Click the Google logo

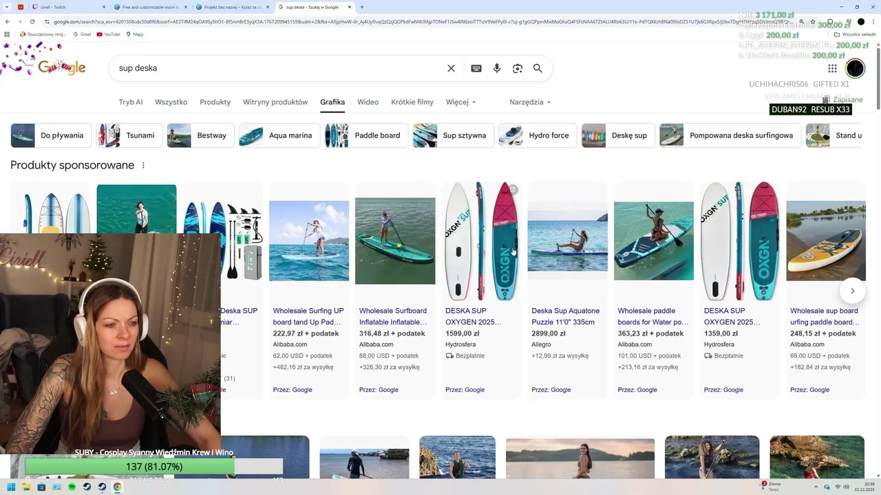(x=62, y=67)
